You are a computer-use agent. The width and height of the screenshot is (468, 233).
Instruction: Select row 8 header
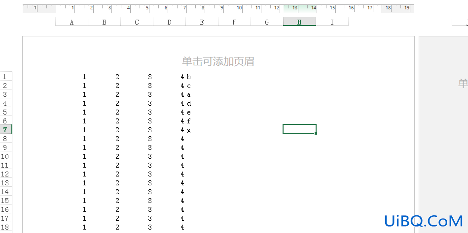point(6,138)
